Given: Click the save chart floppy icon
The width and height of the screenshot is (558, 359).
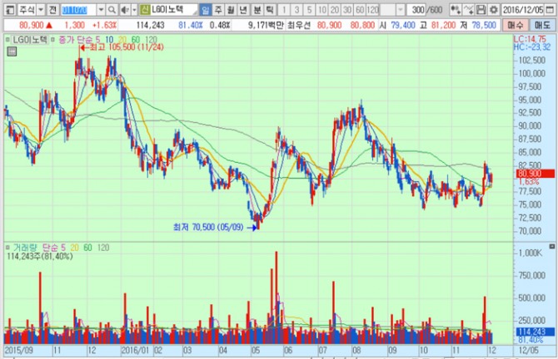Looking at the screenshot, I should tap(481, 9).
